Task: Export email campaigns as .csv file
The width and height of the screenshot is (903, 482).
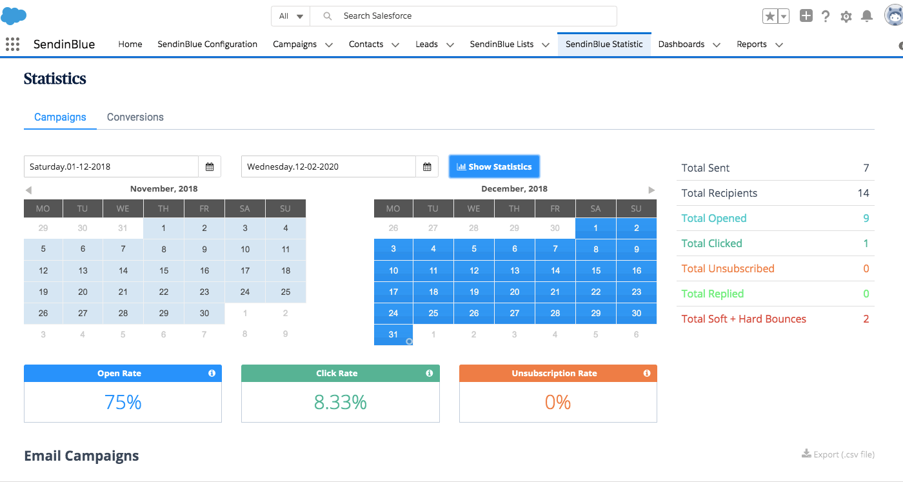Action: [838, 454]
